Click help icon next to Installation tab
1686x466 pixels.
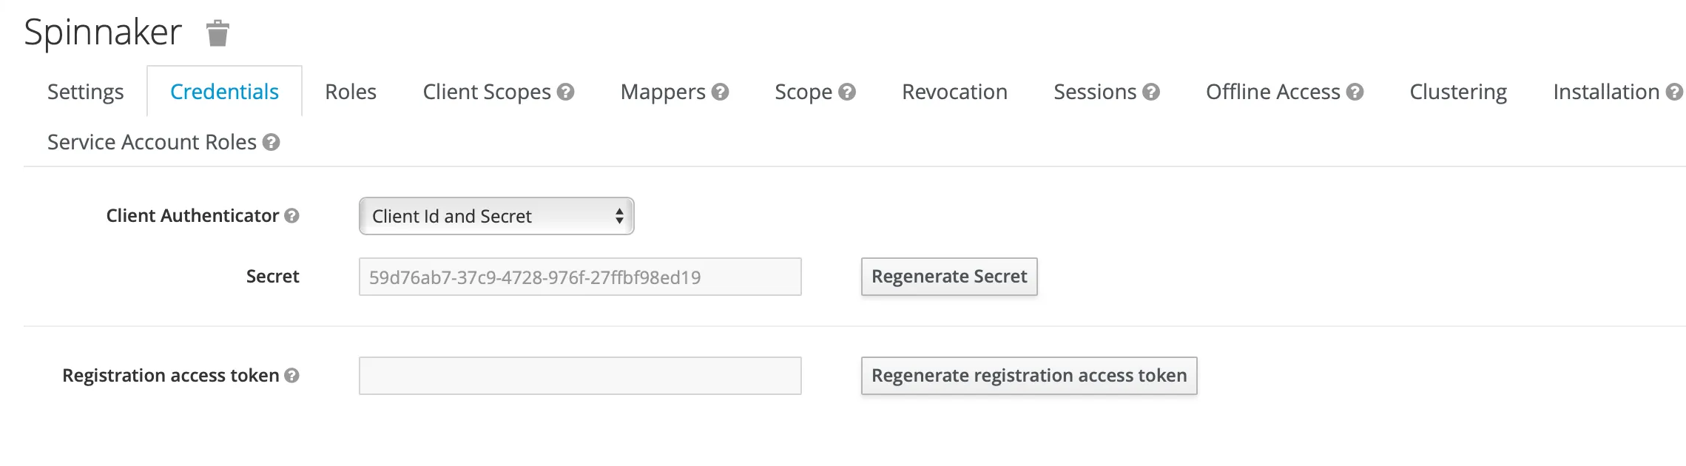pos(1674,92)
